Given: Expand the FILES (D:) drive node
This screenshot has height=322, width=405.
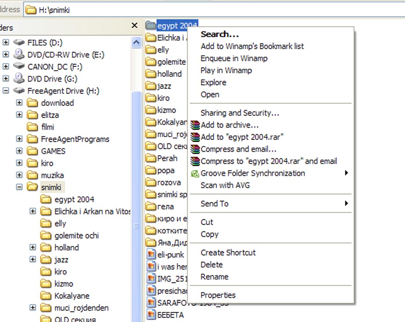Looking at the screenshot, I should 6,43.
